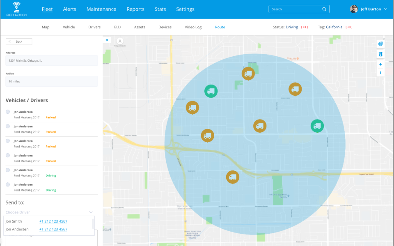Toggle the globe map layer icon
Screen dimensions: 394x246
(380, 44)
